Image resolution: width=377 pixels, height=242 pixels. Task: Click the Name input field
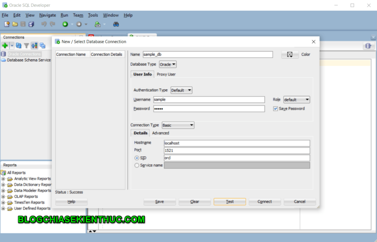coord(208,54)
